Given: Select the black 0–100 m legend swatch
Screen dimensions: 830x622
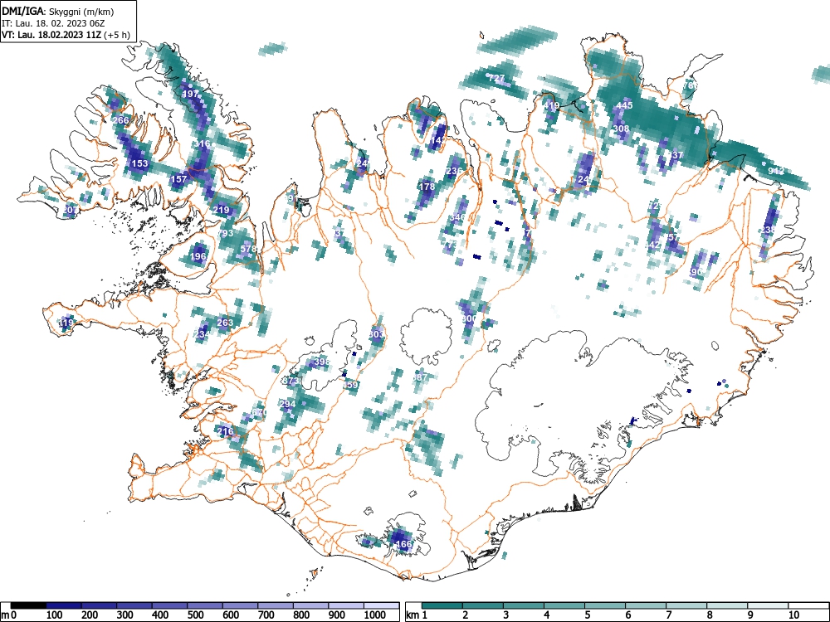Looking at the screenshot, I should click(28, 605).
